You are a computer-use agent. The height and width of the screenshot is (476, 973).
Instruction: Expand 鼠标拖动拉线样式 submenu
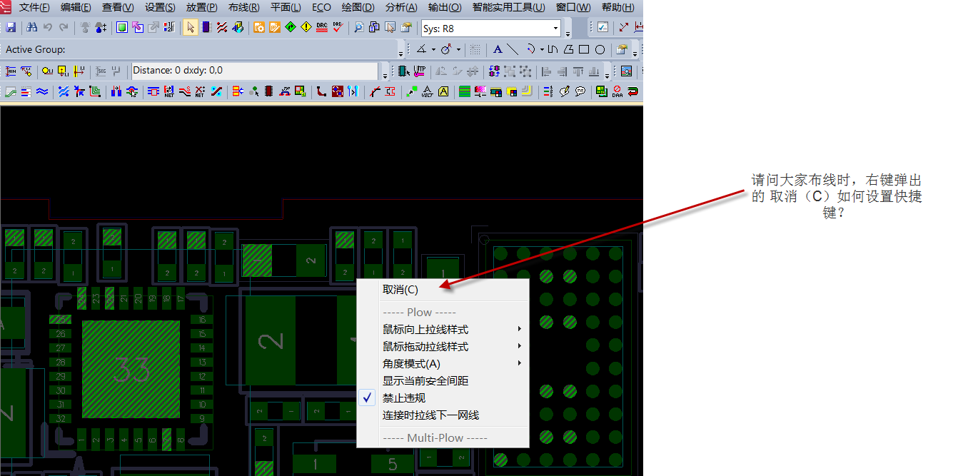click(x=443, y=346)
